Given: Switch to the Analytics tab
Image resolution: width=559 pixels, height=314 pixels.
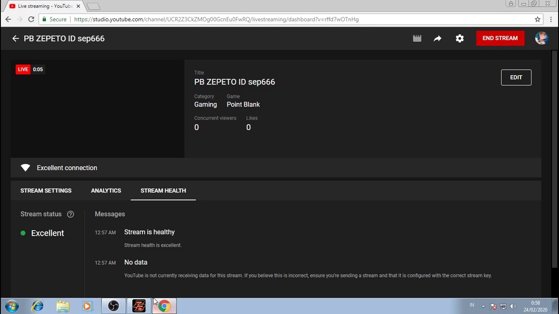Looking at the screenshot, I should [106, 191].
